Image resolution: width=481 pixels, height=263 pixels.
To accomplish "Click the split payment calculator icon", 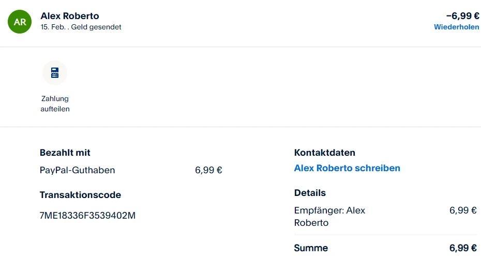I will point(55,73).
